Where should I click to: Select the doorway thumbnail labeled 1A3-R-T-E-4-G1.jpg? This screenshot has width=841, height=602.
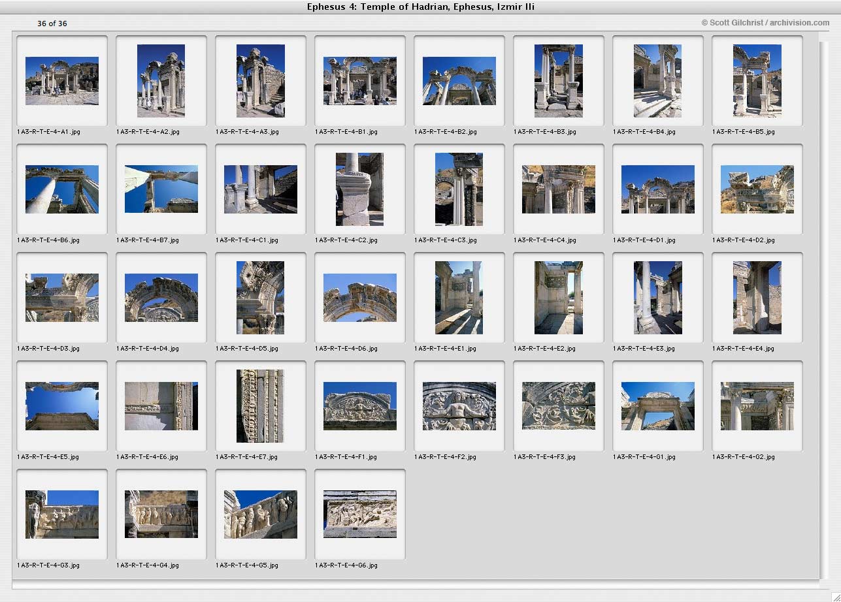658,406
